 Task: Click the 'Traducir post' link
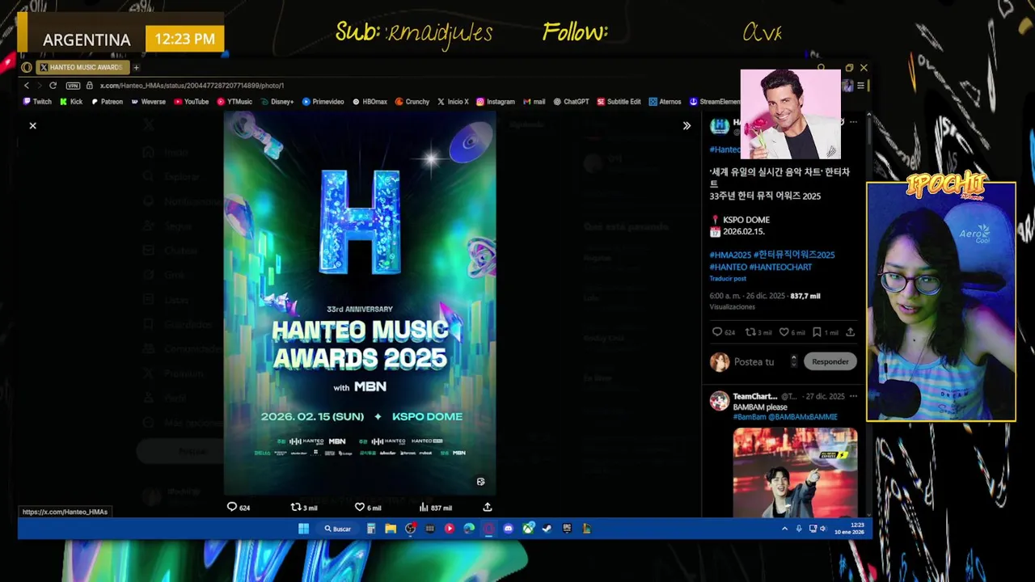728,278
